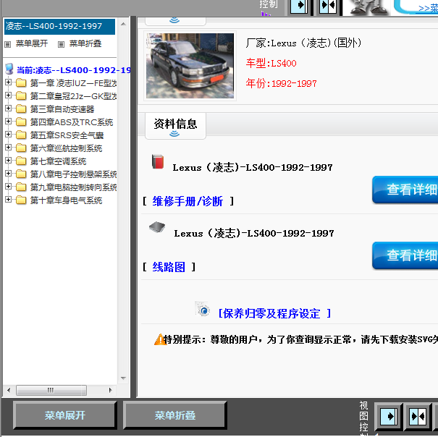438x437 pixels.
Task: Expand the 第十章车身电气系统 node
Action: (x=8, y=200)
